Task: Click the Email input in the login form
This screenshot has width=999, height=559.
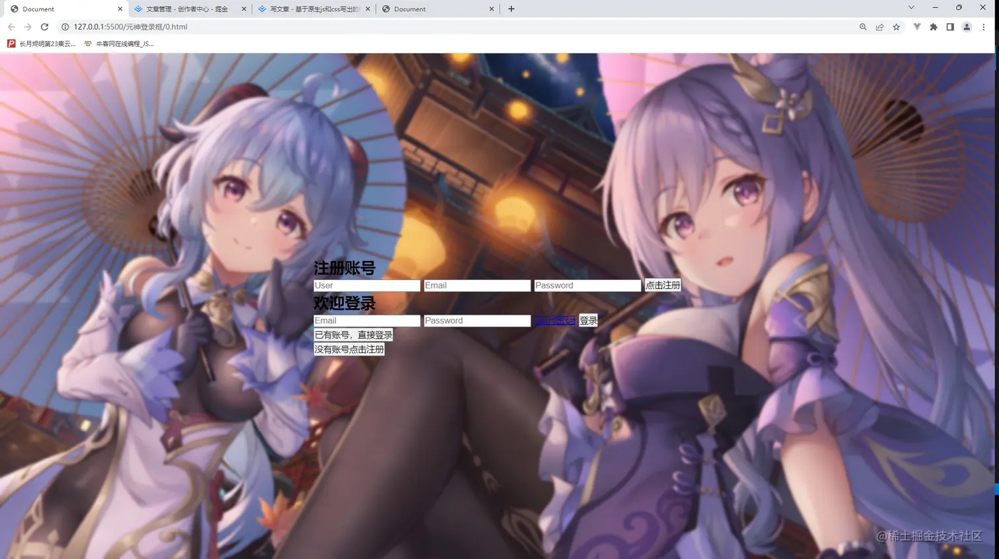Action: point(367,320)
